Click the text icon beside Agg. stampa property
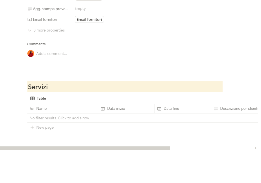Image resolution: width=261 pixels, height=183 pixels. coord(30,9)
